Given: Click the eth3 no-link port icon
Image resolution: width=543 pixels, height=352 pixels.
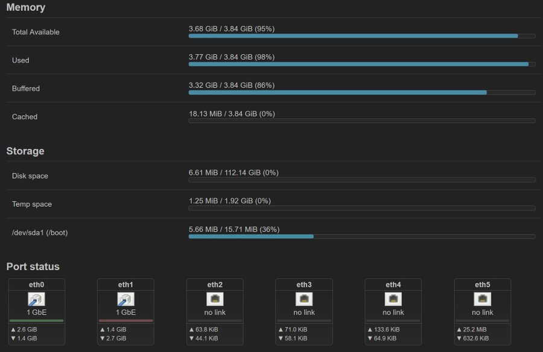Looking at the screenshot, I should [x=304, y=299].
